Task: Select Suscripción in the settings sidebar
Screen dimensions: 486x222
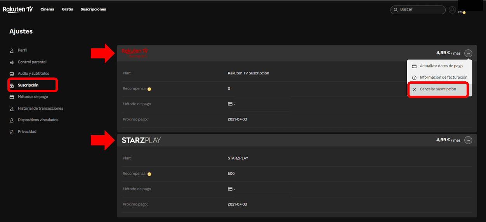Action: tap(28, 85)
